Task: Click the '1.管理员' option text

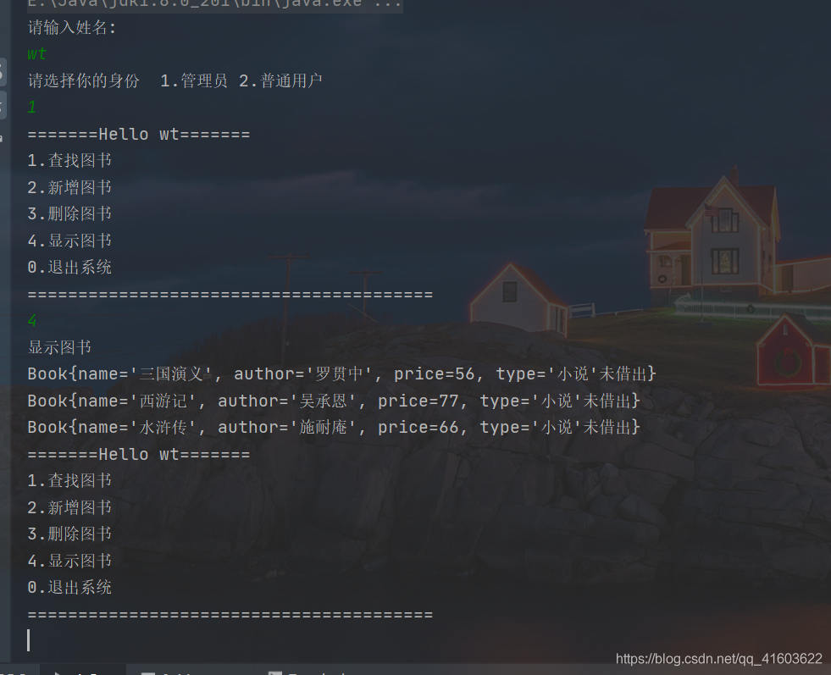Action: (193, 81)
